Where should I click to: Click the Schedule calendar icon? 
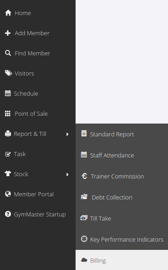(8, 93)
